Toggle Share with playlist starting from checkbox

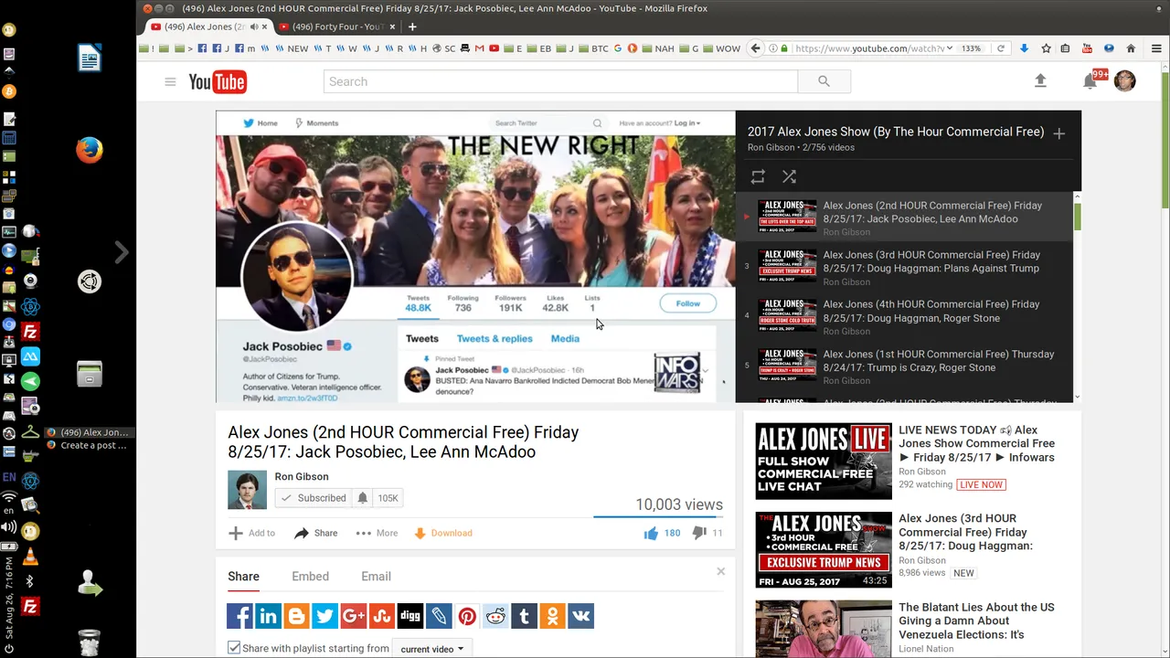click(234, 648)
